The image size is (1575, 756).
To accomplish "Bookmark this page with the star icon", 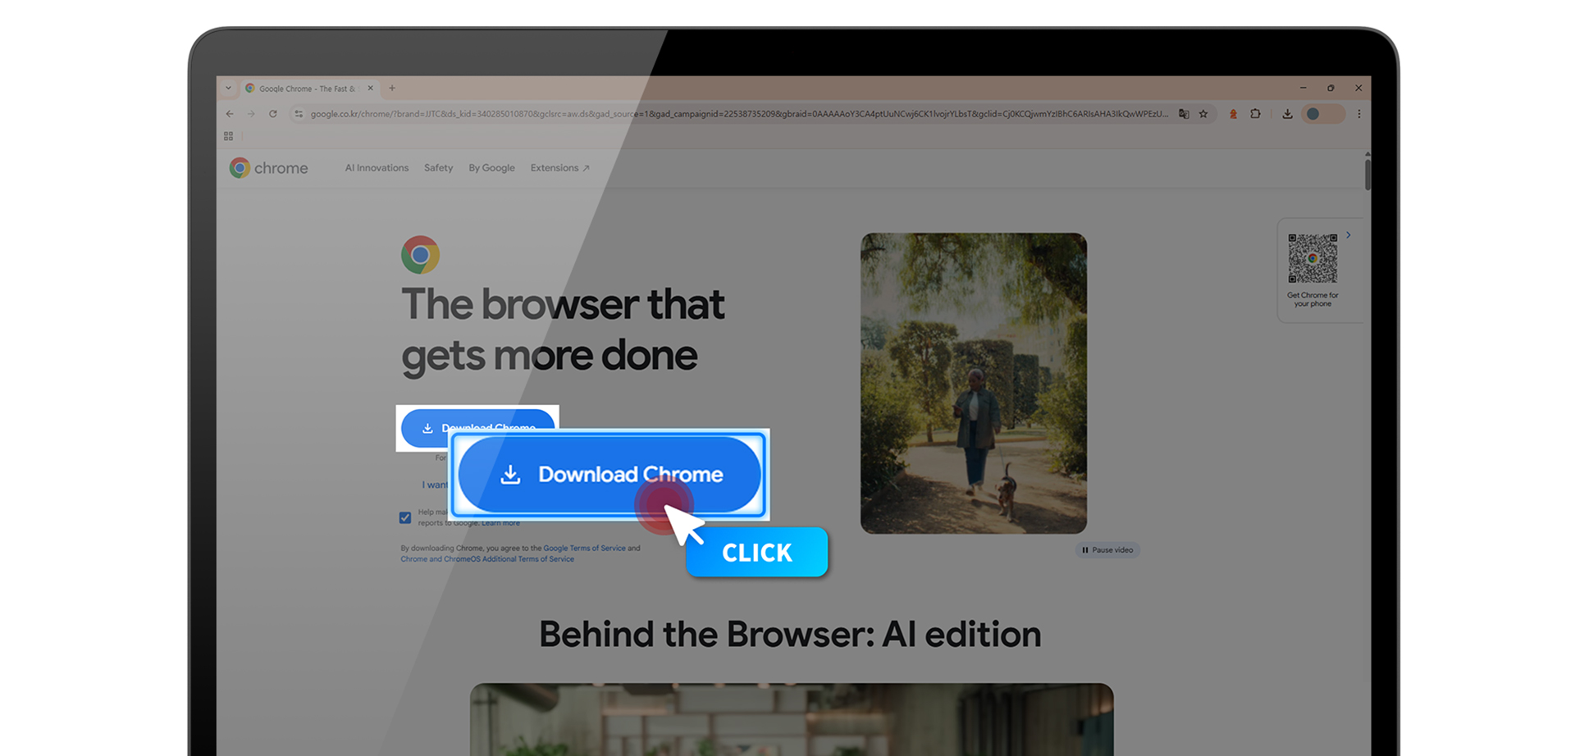I will pyautogui.click(x=1203, y=114).
